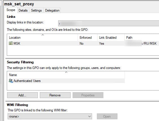159x121 pixels.
Task: Sort security filtering by the Name sort arrow
Action: coord(66,72)
